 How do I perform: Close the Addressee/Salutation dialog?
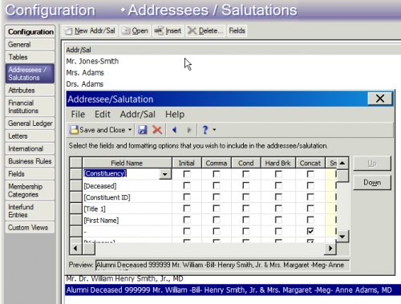[x=380, y=99]
